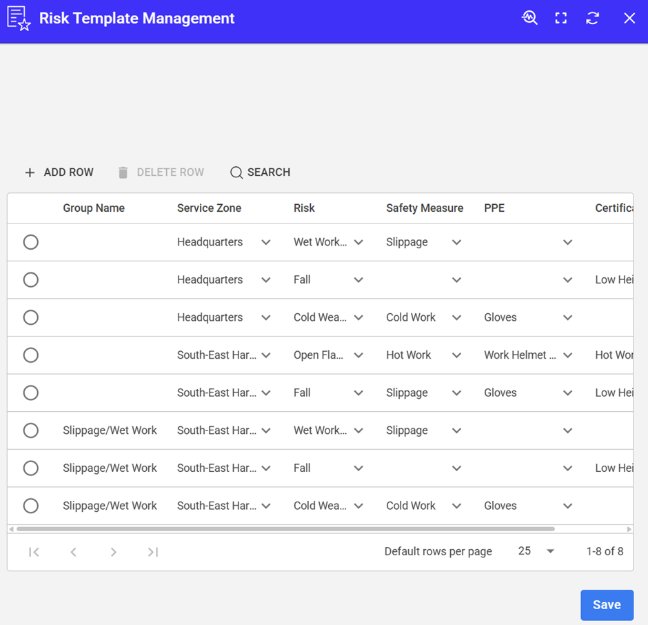The height and width of the screenshot is (625, 648).
Task: Click the Risk Template Management logo icon
Action: (x=19, y=19)
